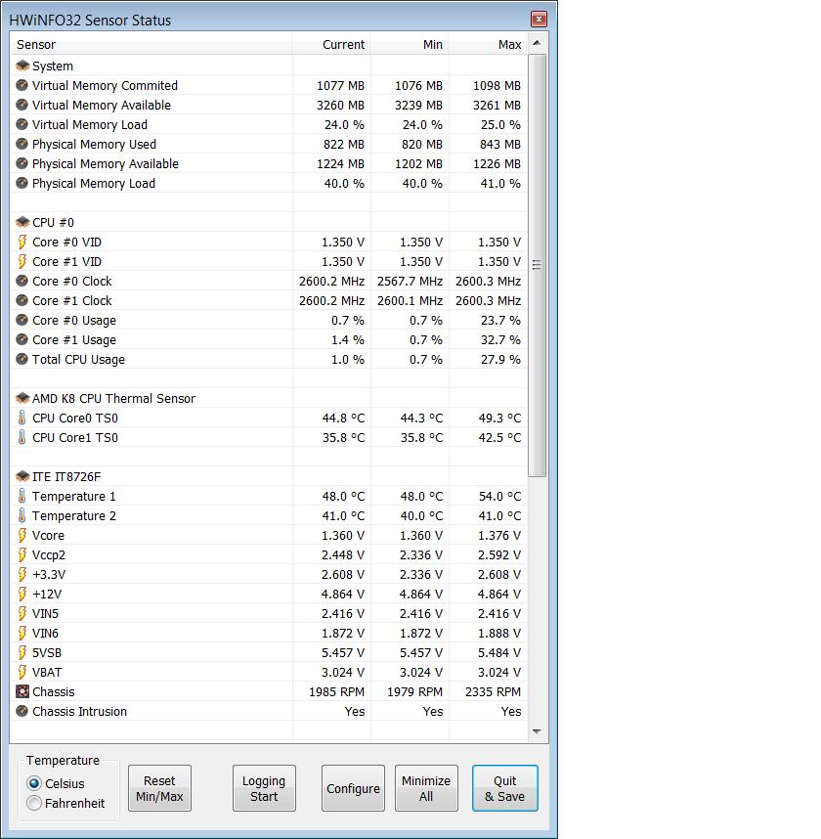
Task: Click the 5.484 V 5VSB max value
Action: 499,653
